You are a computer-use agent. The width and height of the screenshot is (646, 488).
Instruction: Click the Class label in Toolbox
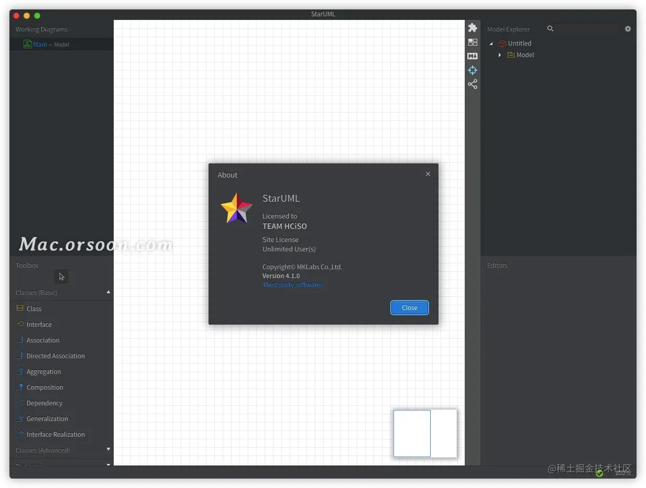tap(34, 309)
